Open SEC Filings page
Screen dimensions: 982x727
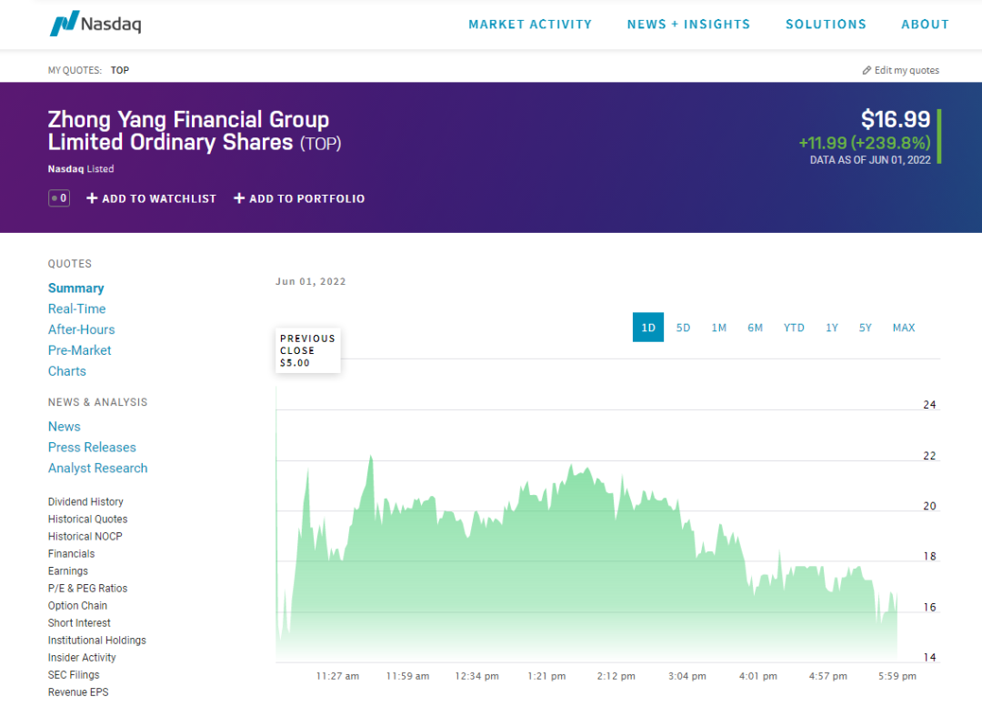(x=74, y=675)
